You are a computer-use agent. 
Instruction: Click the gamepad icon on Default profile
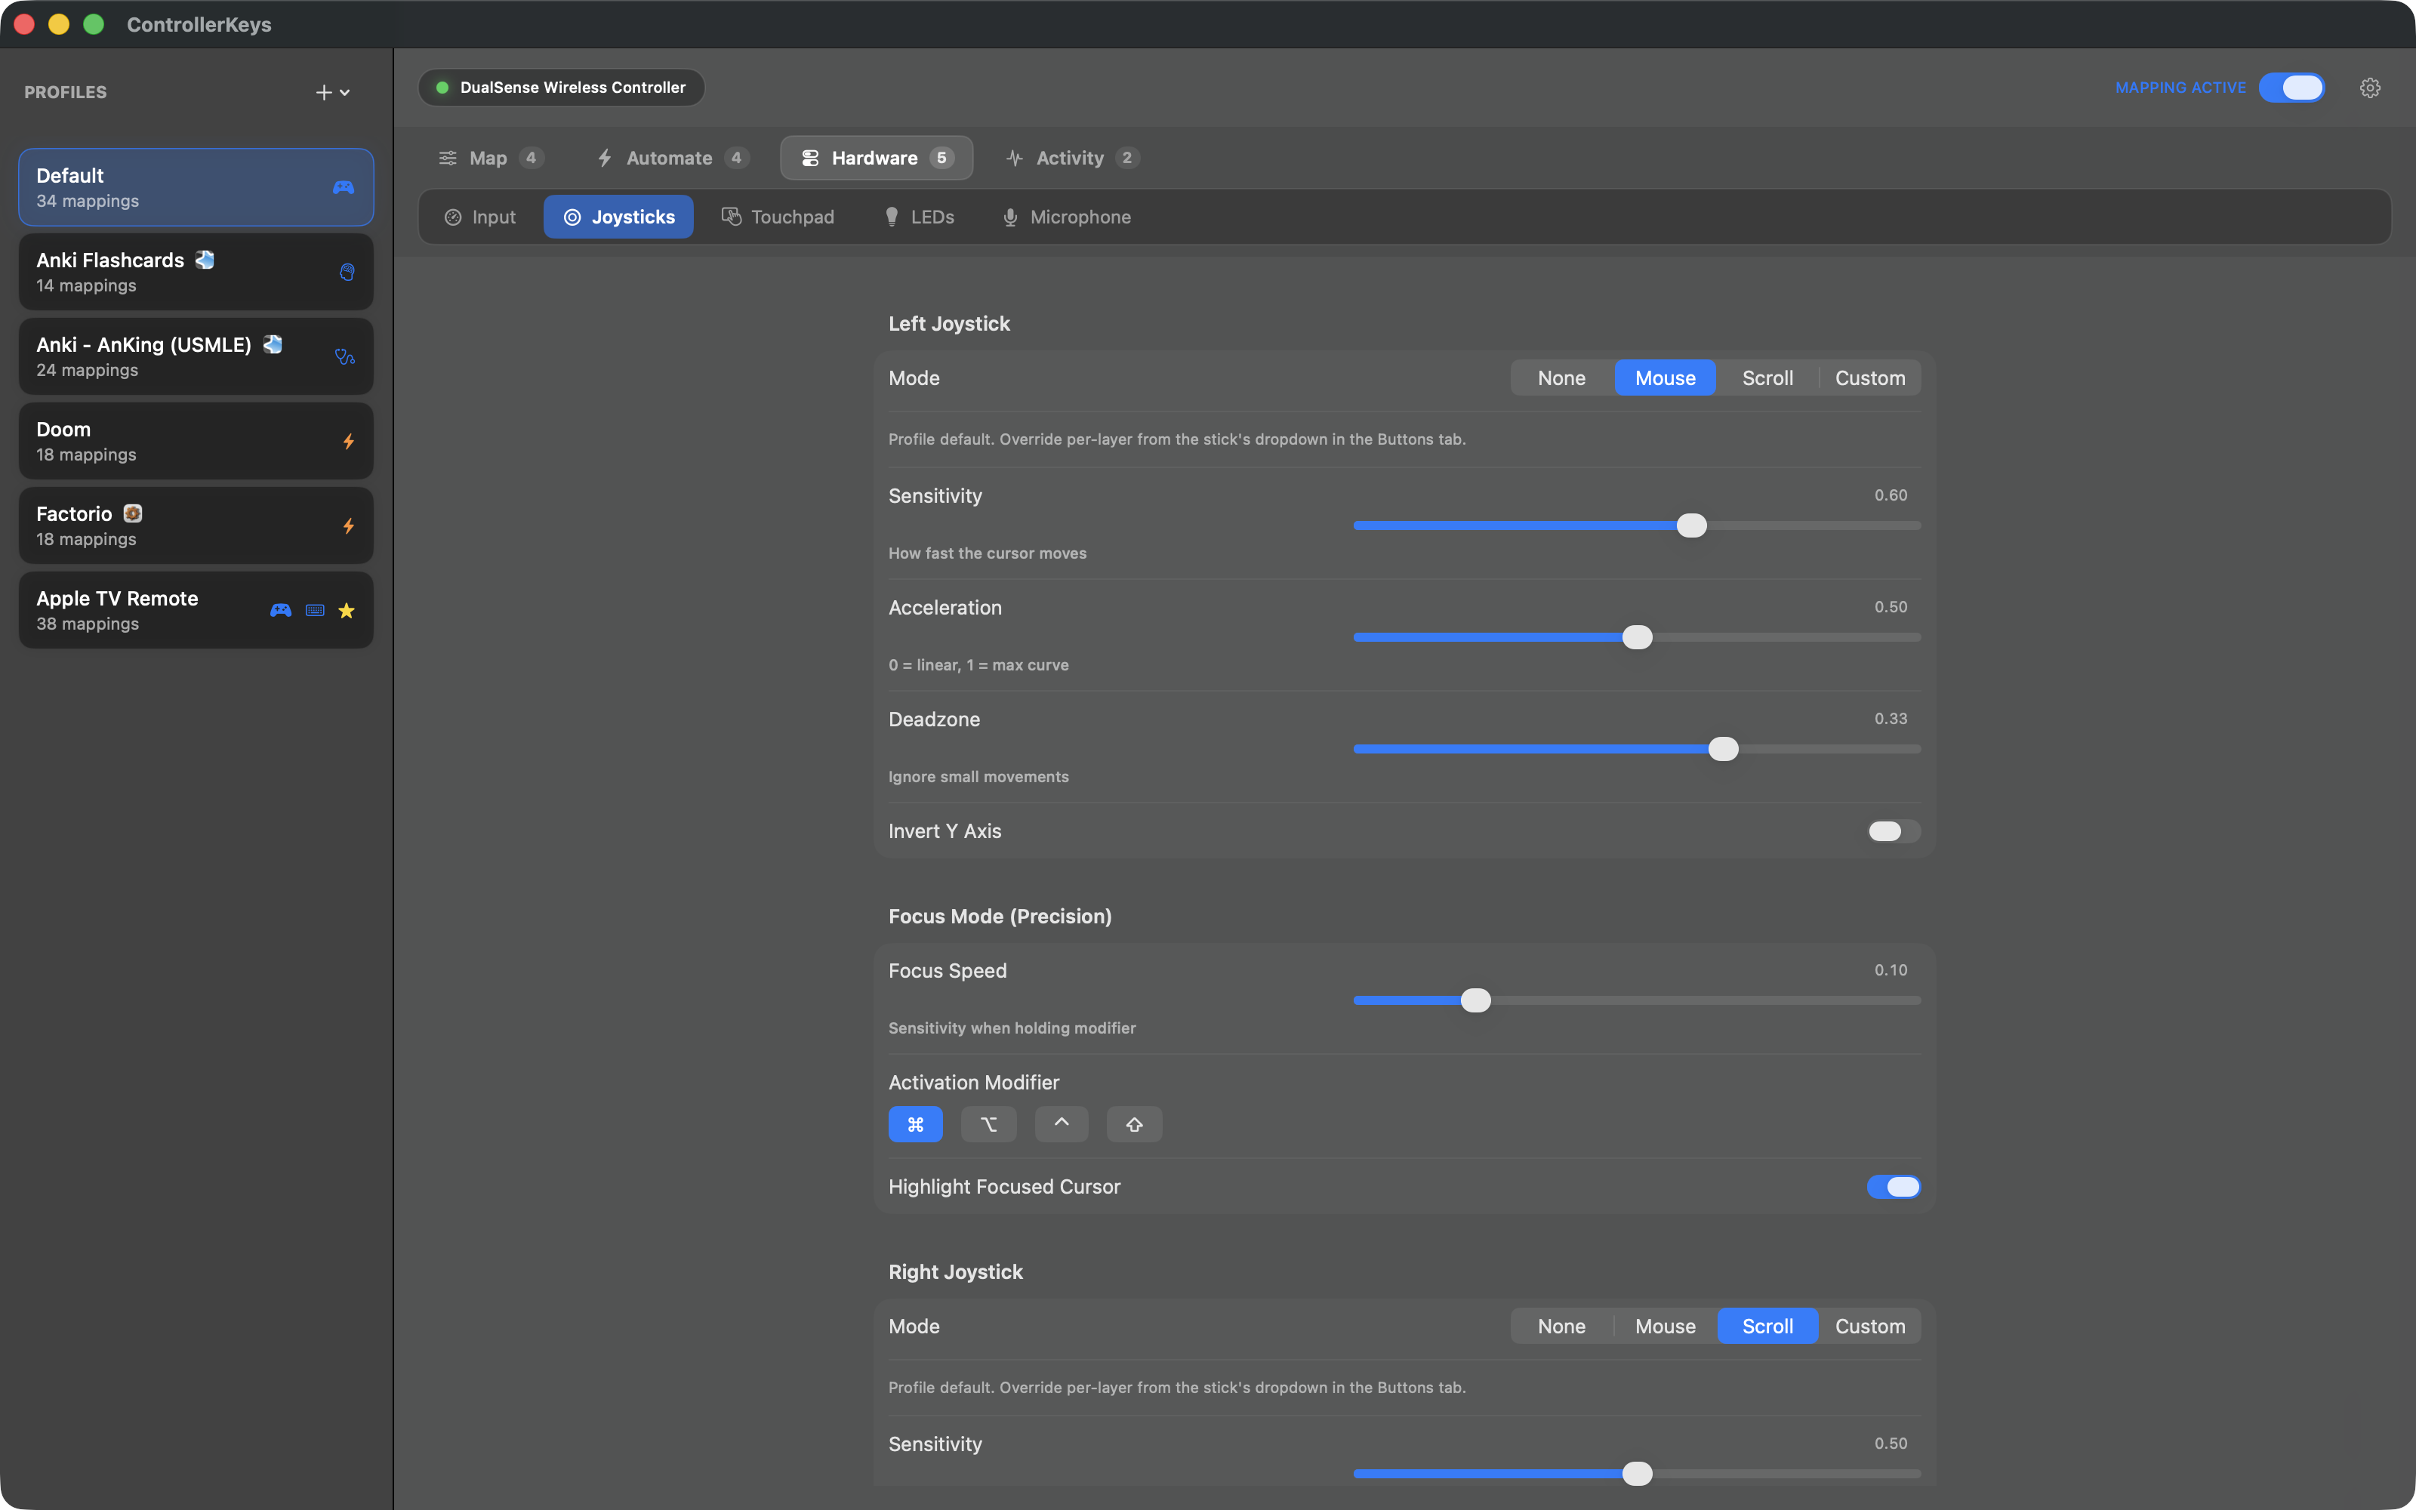pos(344,188)
